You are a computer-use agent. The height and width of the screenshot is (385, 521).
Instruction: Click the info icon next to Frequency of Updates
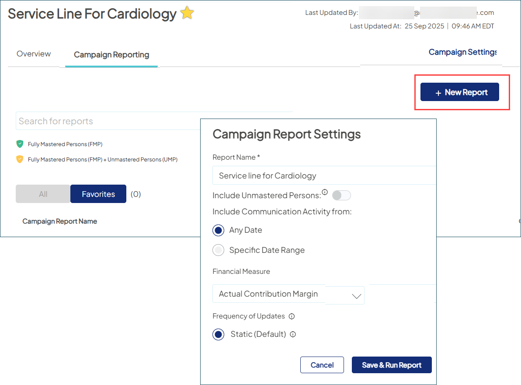(292, 316)
